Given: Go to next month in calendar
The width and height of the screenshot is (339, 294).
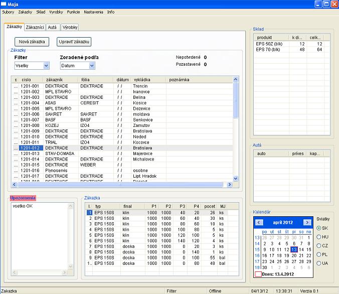Looking at the screenshot, I should (x=307, y=222).
